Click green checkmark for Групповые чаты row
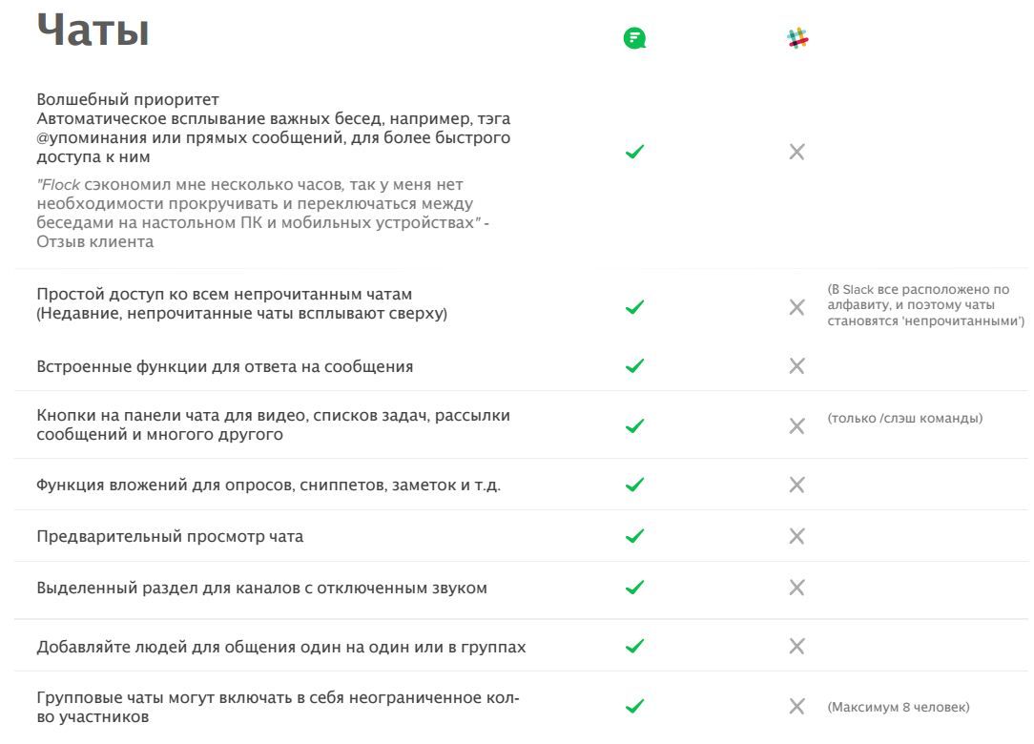 [634, 707]
